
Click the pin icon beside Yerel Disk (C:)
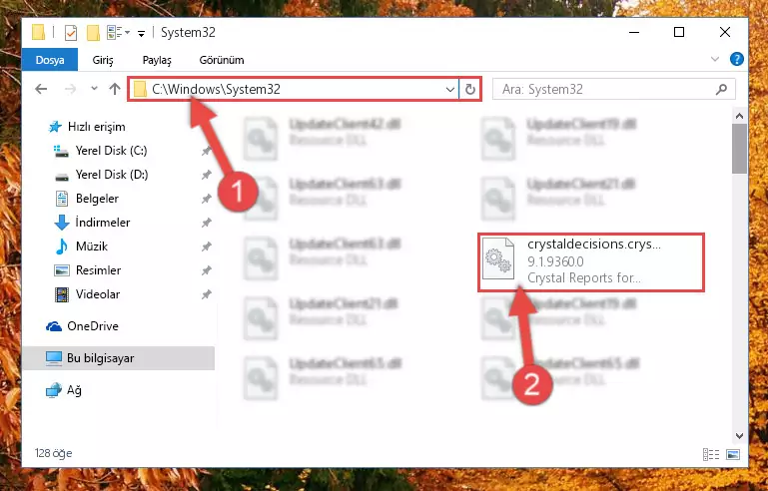point(206,151)
